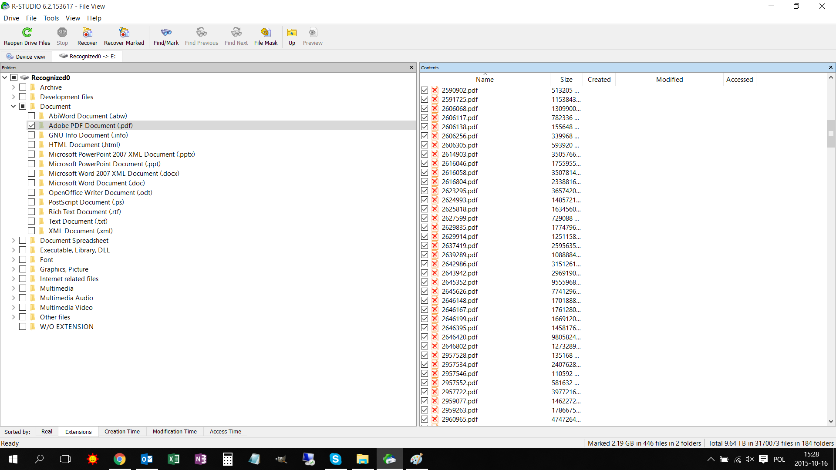Check the Microsoft Word Document (.doc) checkbox
Image resolution: width=836 pixels, height=470 pixels.
tap(31, 183)
